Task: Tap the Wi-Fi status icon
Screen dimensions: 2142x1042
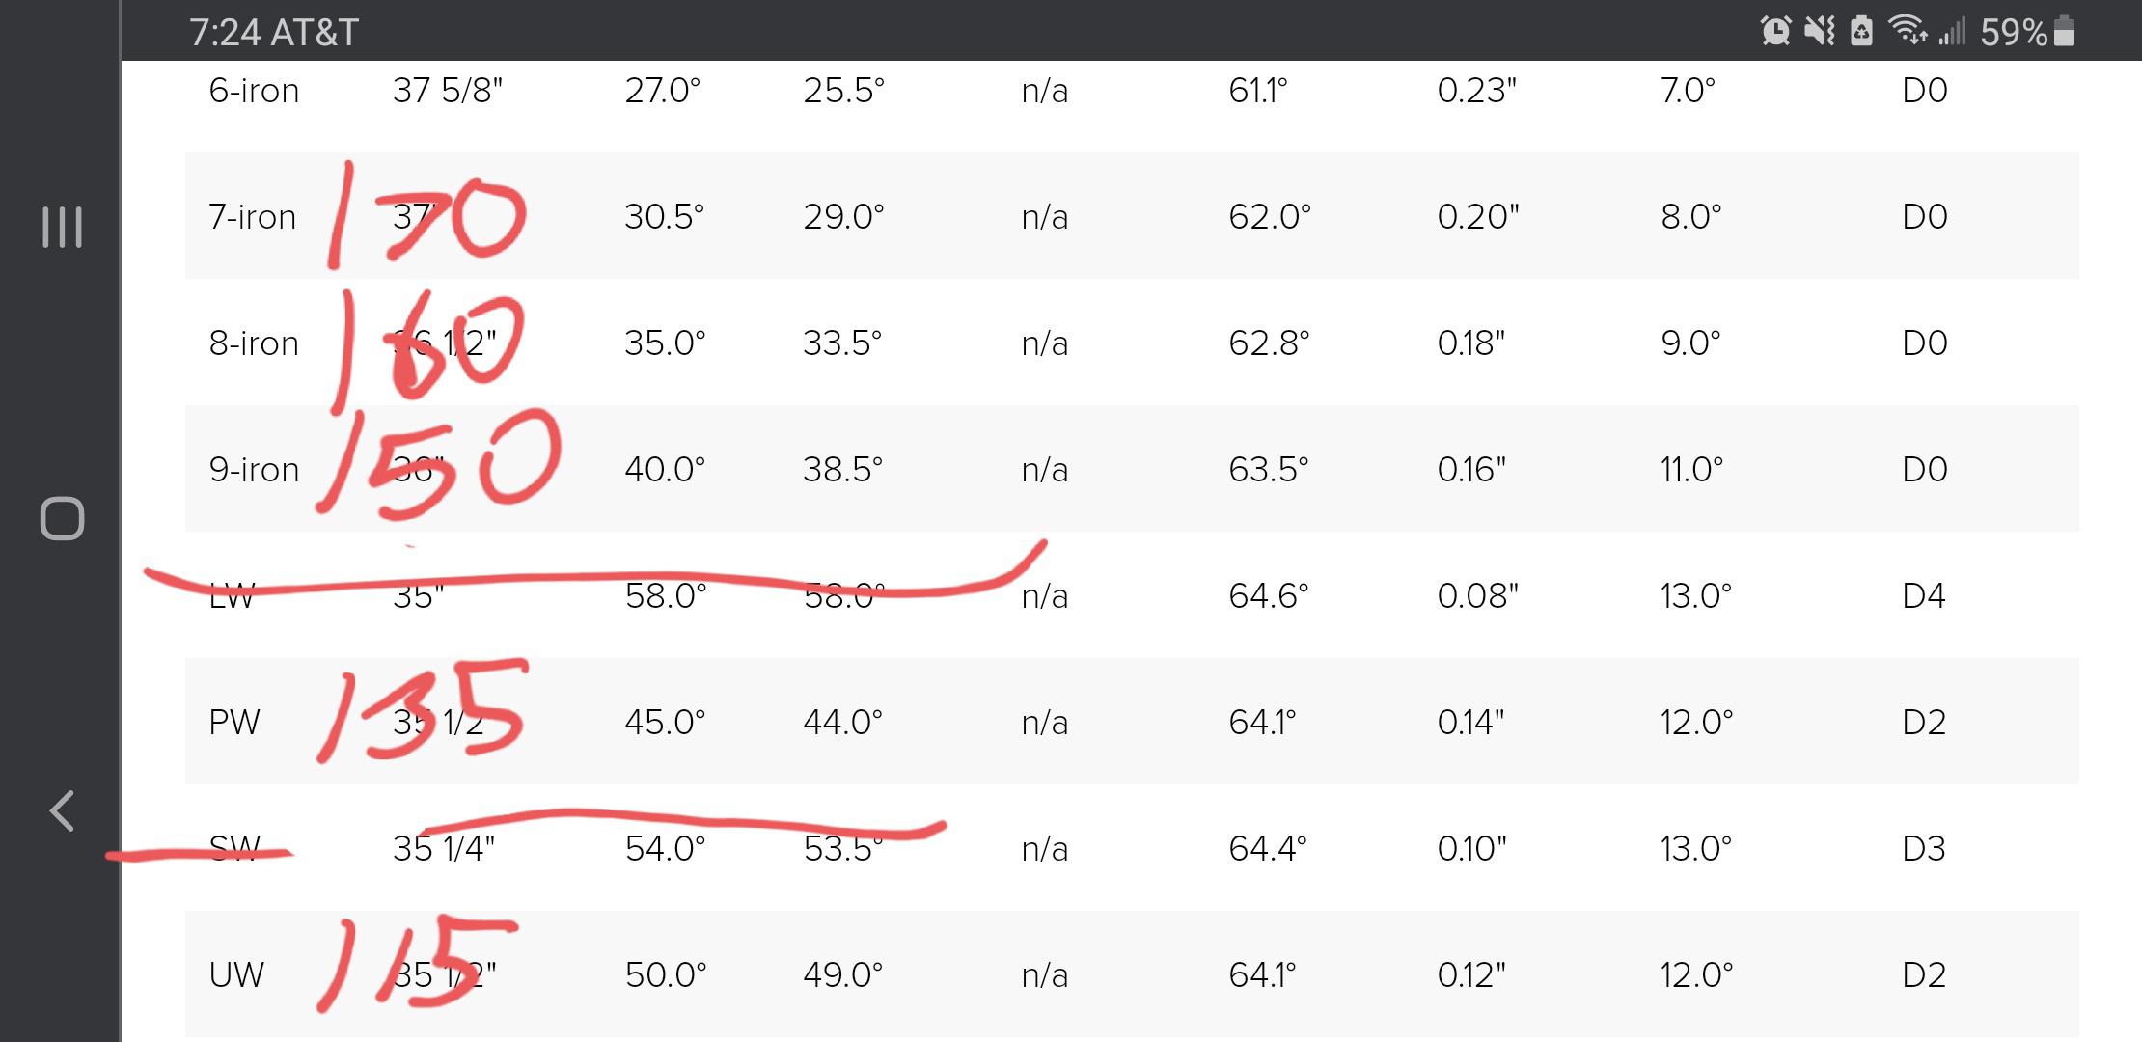Action: click(x=1904, y=31)
